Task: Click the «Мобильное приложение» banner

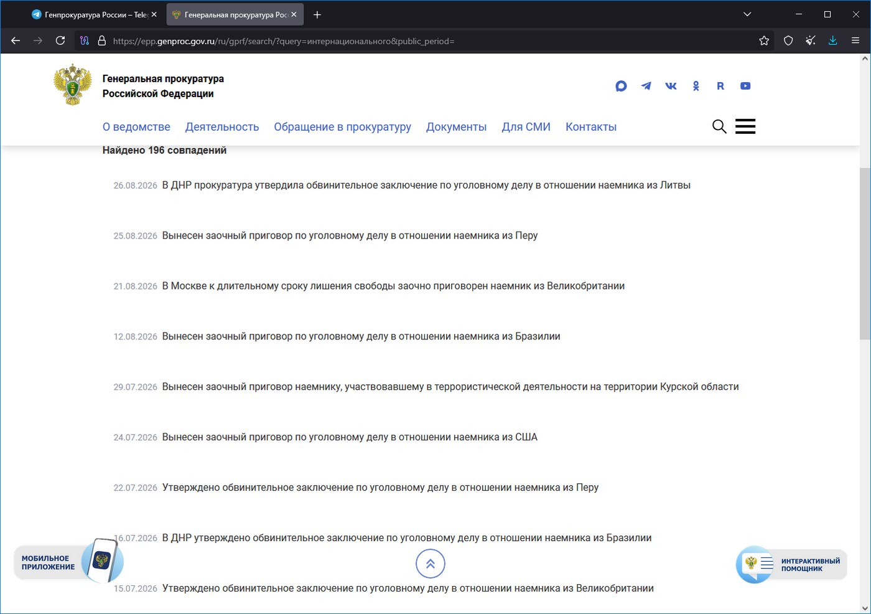Action: [x=68, y=562]
